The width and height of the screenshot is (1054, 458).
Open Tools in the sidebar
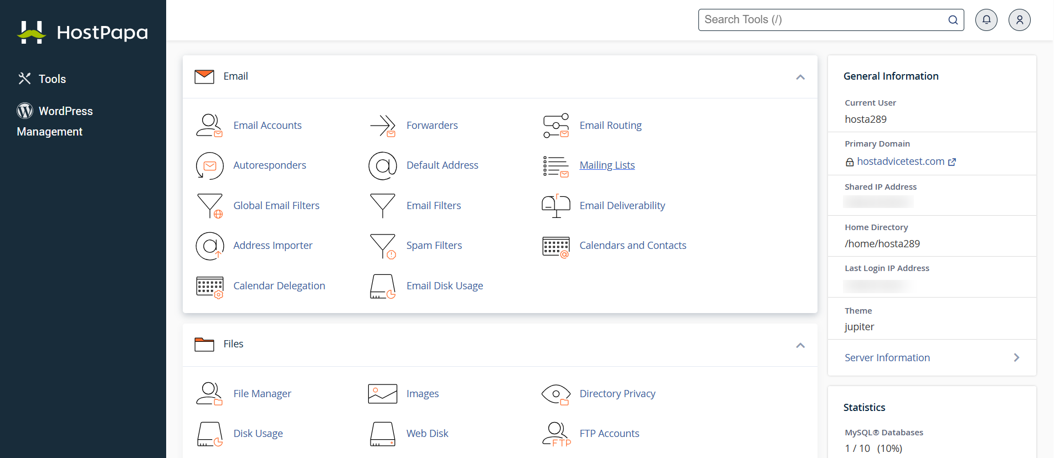click(x=42, y=79)
